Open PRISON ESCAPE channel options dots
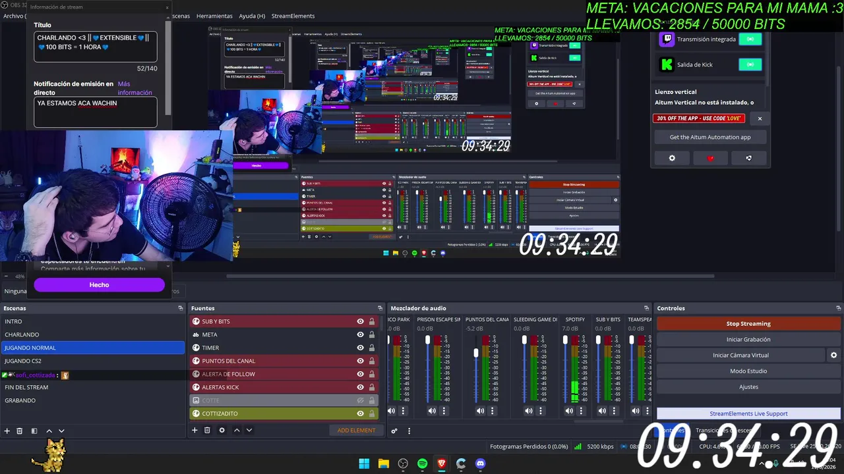 coord(444,411)
